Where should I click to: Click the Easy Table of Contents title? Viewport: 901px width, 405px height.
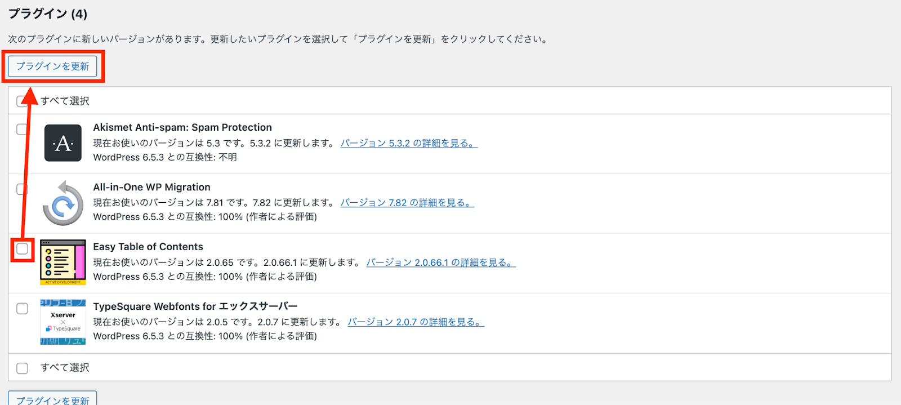pyautogui.click(x=148, y=247)
